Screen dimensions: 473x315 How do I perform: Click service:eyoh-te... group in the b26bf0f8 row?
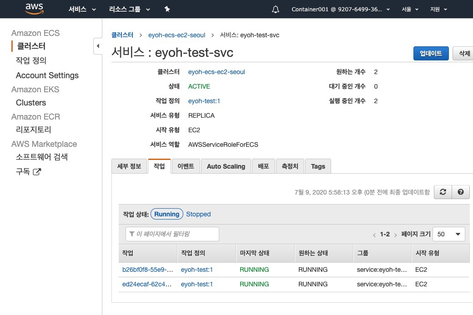coord(382,270)
